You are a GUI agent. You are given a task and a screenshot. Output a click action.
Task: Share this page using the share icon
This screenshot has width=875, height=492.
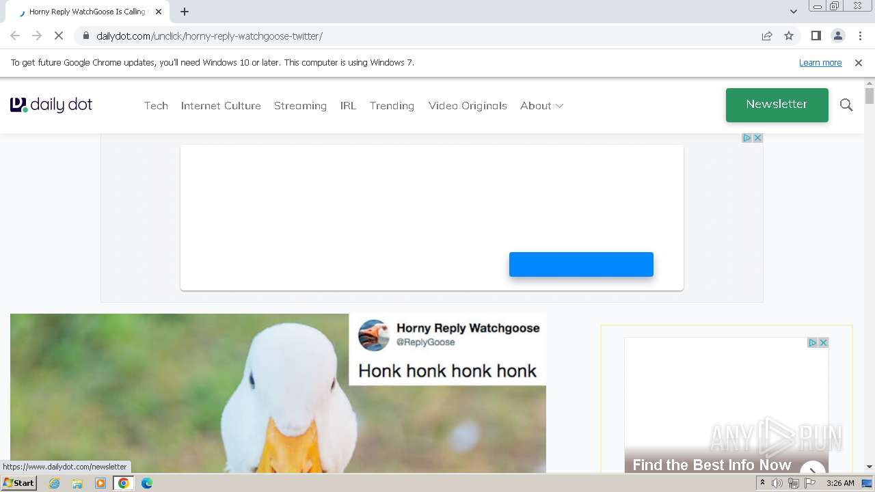click(767, 36)
